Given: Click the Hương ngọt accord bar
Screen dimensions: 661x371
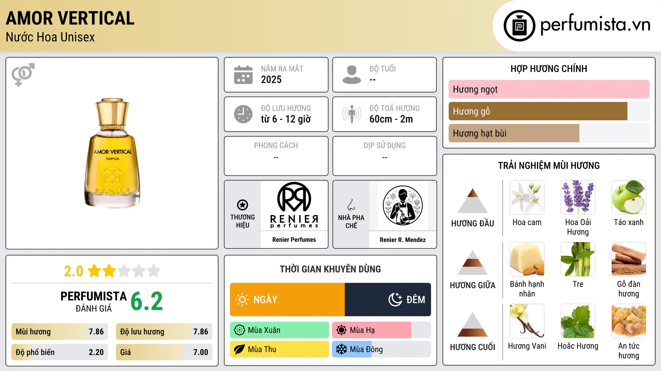Looking at the screenshot, I should pyautogui.click(x=549, y=89).
